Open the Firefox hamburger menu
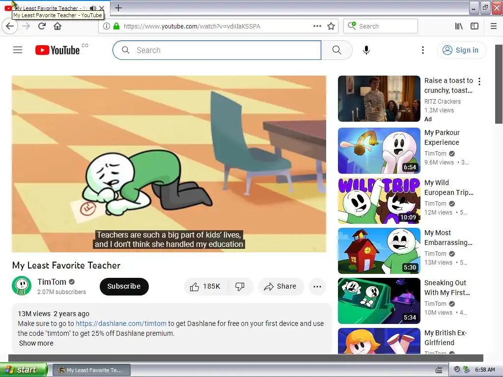Viewport: 503px width, 377px height. (494, 27)
